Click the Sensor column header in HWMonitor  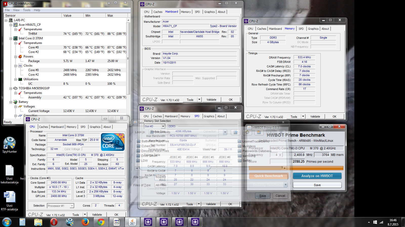33,16
